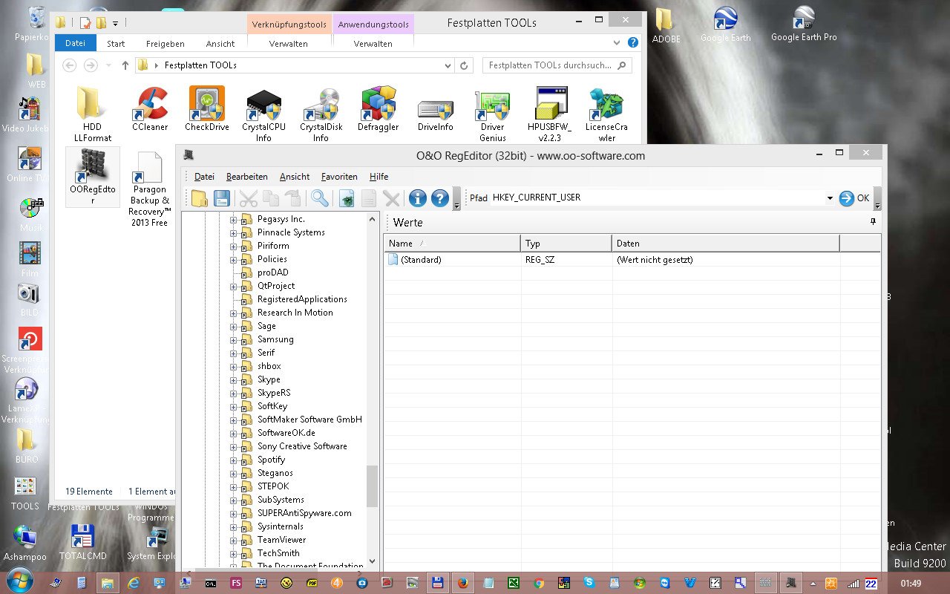Select Driver Genius shortcut icon
Screen dimensions: 950x594
493,114
